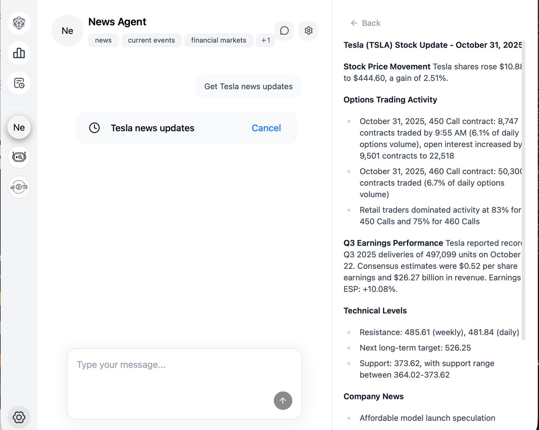Open the bar chart analytics icon

point(18,53)
